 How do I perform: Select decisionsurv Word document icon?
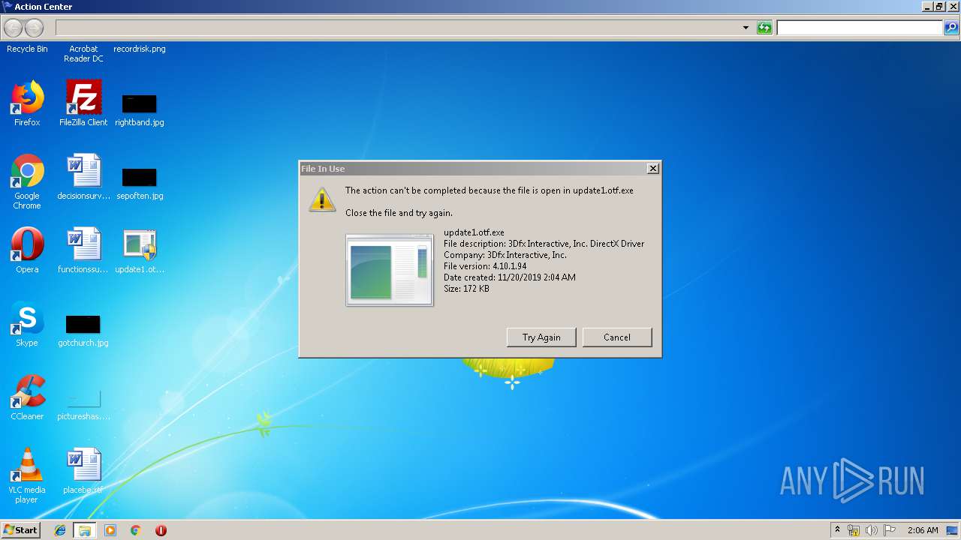[83, 178]
